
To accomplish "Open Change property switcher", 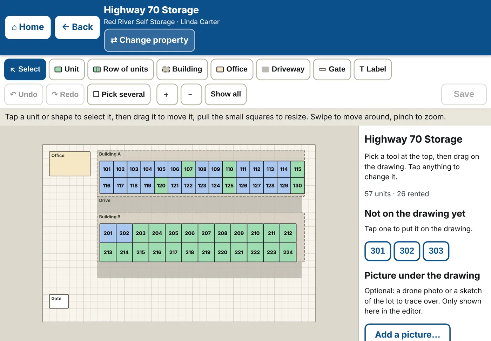I will pos(149,40).
